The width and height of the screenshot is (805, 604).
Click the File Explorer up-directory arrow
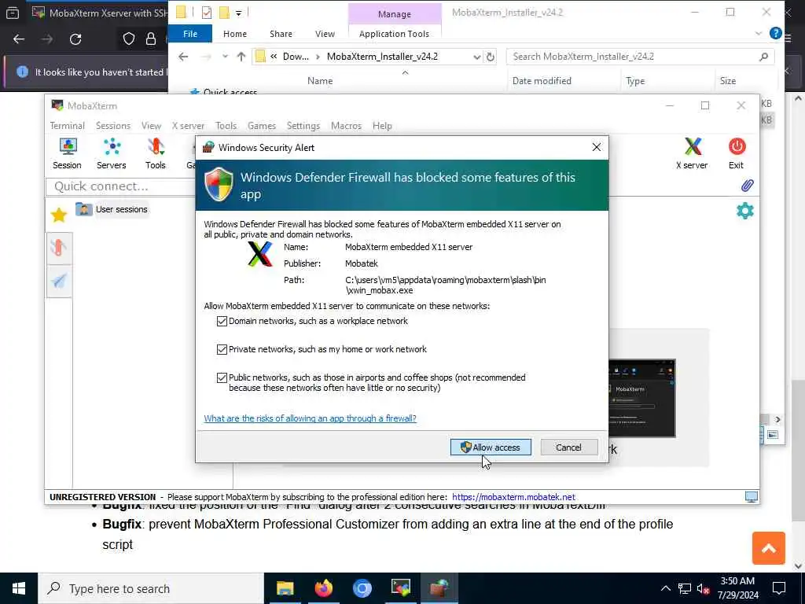pos(241,57)
